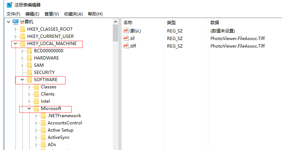Expand the Active Setup key arrow

[x=36, y=130]
